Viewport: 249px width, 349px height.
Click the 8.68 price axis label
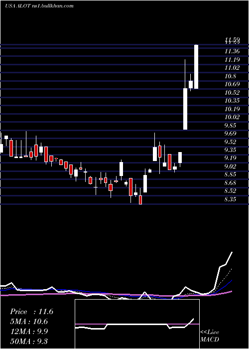click(230, 183)
